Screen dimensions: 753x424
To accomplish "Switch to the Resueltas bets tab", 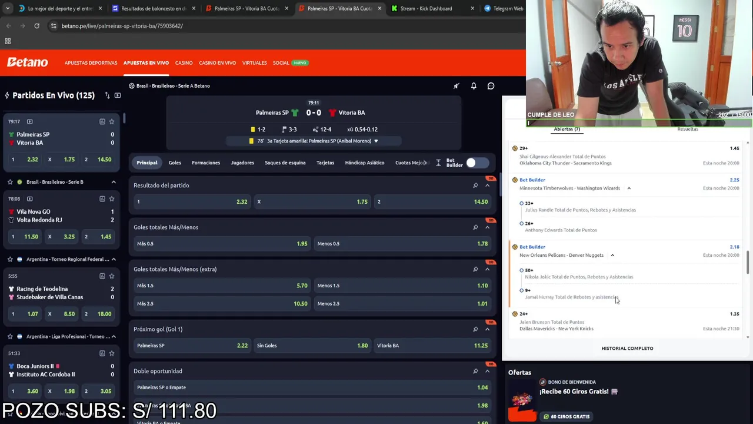I will 687,129.
